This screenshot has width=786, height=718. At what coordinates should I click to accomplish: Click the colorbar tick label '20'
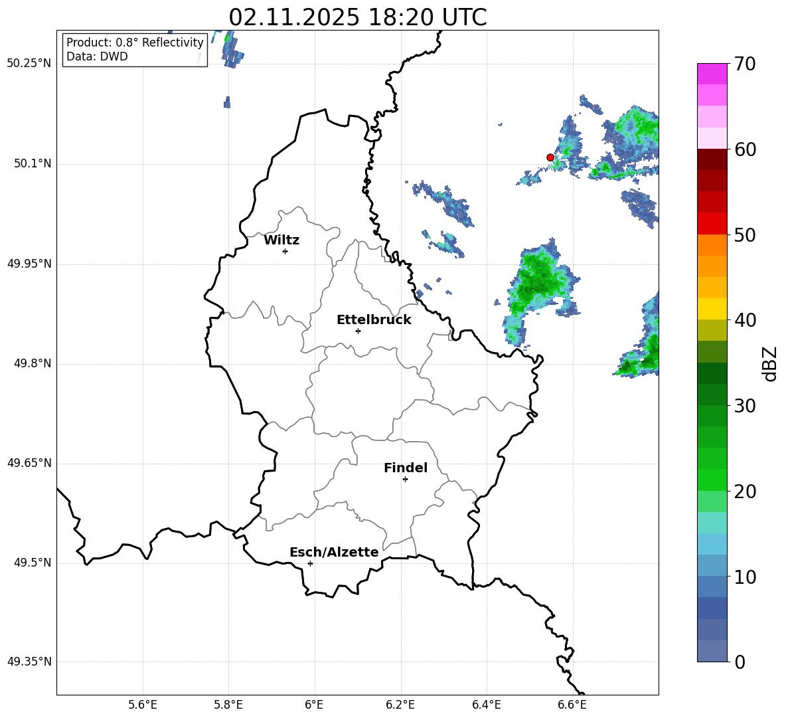[x=745, y=491]
